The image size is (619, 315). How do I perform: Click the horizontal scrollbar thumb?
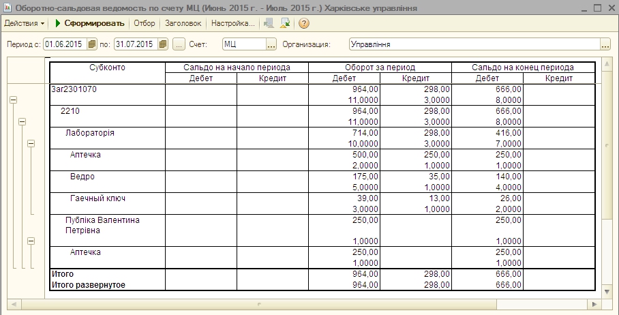pyautogui.click(x=258, y=304)
